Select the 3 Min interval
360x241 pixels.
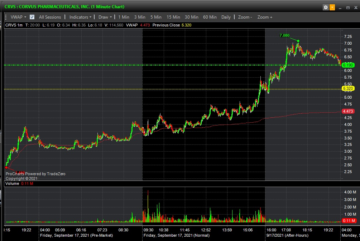tap(140, 17)
